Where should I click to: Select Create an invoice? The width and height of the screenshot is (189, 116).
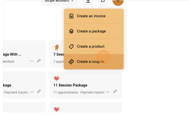pos(94,16)
